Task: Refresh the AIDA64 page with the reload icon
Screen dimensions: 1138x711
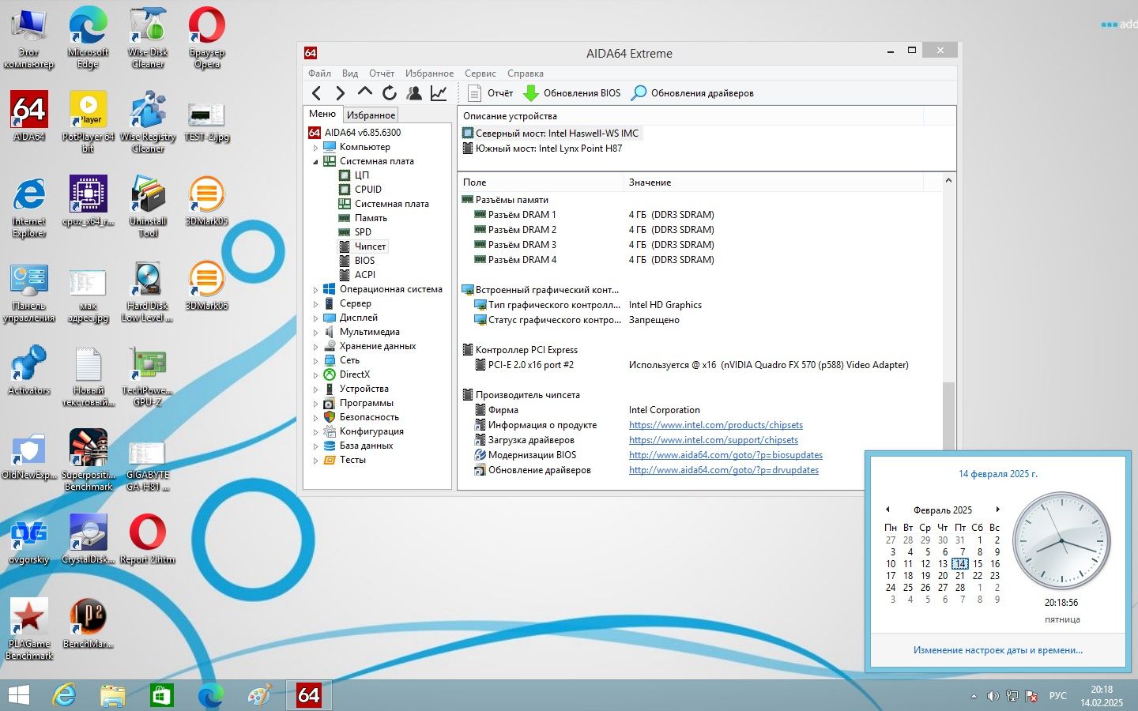Action: pyautogui.click(x=390, y=93)
